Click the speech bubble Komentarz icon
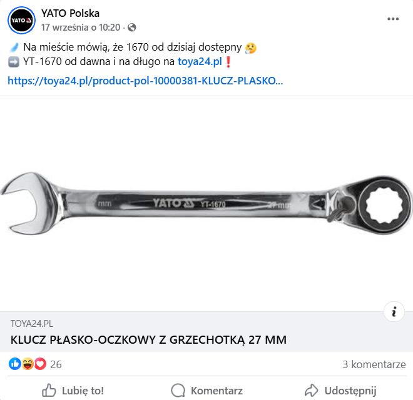The height and width of the screenshot is (400, 413). click(178, 390)
